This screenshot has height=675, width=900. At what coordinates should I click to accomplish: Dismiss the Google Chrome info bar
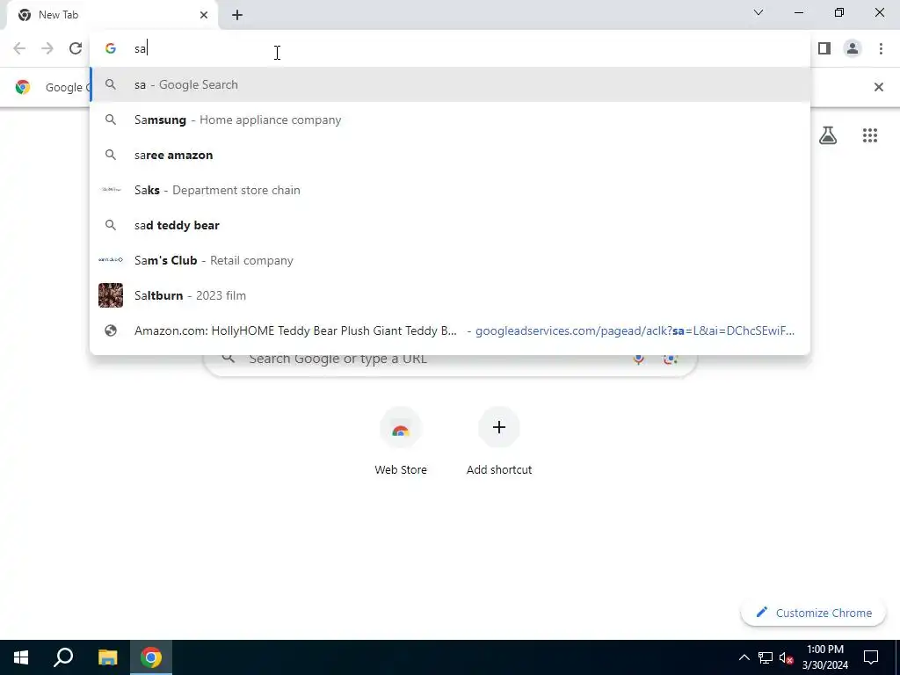coord(878,87)
